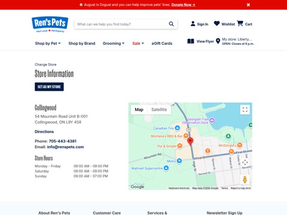Click the Collingwood store heading
Viewport: 287px width, 215px height.
(45, 107)
